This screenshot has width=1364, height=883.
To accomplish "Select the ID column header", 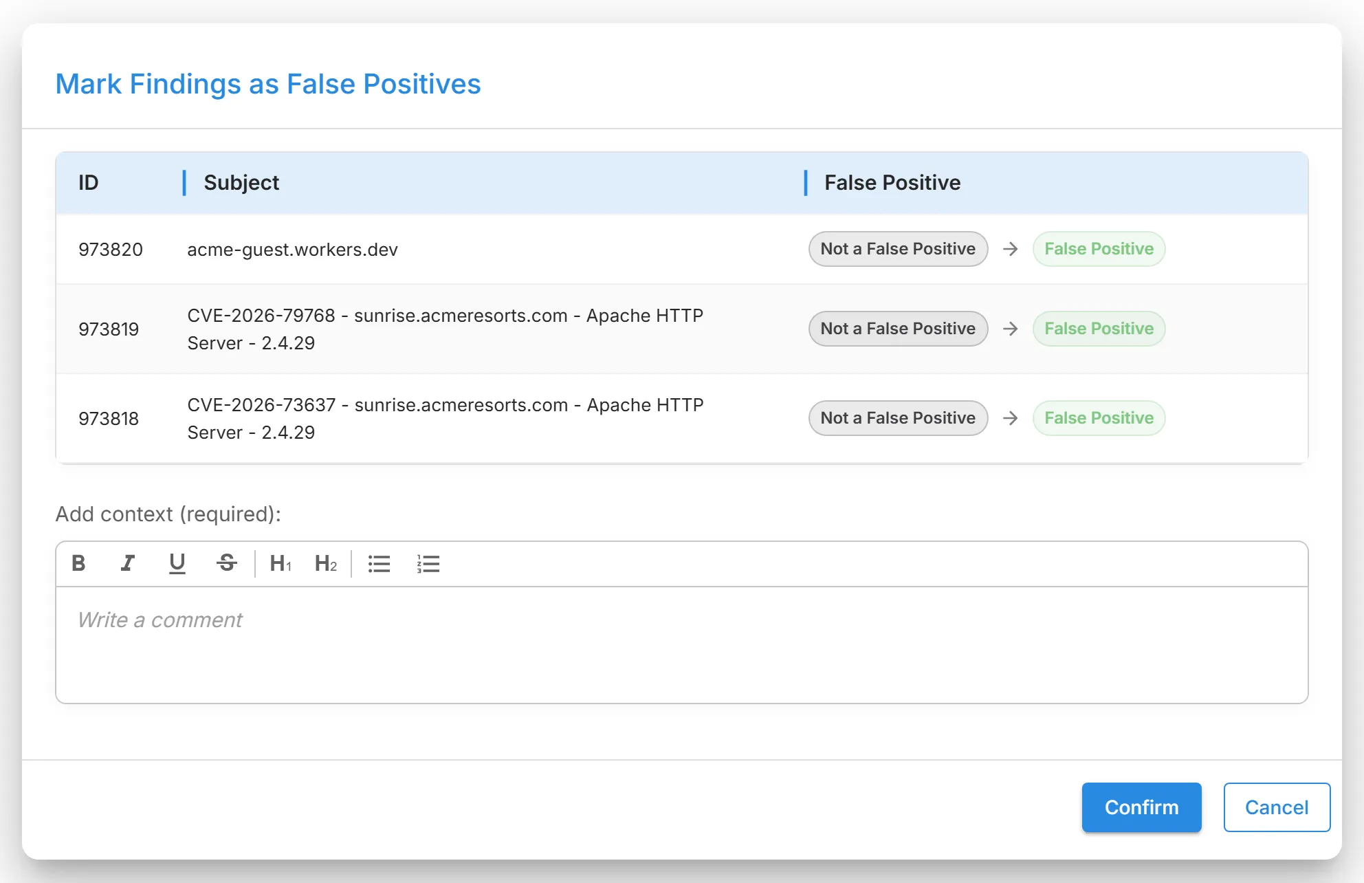I will coord(89,183).
